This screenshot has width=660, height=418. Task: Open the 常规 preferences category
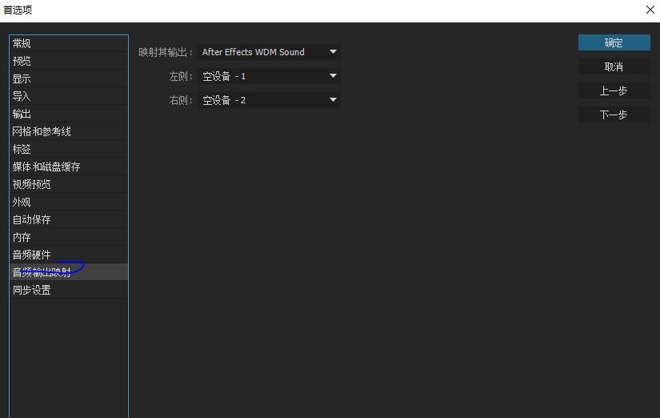tap(69, 43)
